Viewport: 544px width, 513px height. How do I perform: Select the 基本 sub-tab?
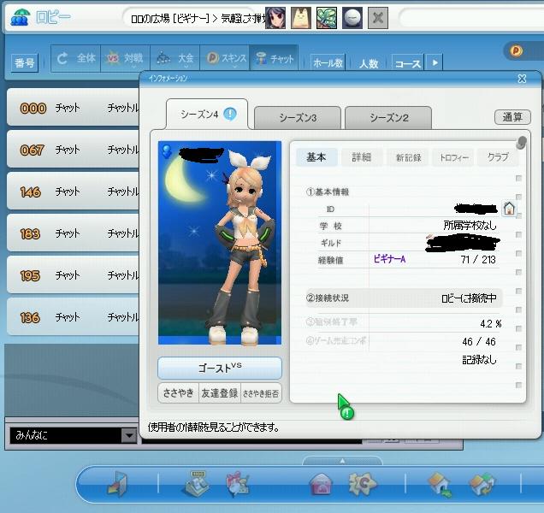(x=316, y=157)
